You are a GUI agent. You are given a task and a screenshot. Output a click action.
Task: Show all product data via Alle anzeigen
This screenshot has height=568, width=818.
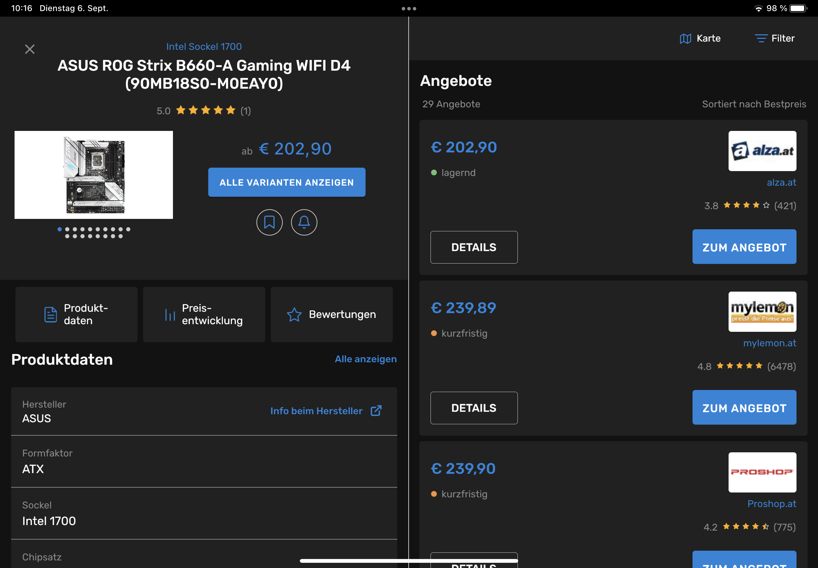click(366, 359)
